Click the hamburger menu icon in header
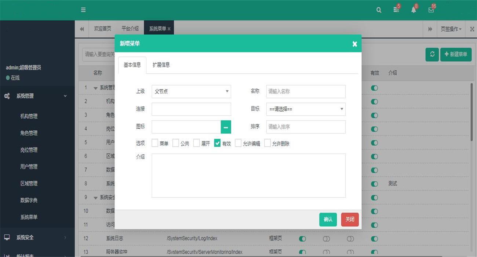 pyautogui.click(x=83, y=10)
